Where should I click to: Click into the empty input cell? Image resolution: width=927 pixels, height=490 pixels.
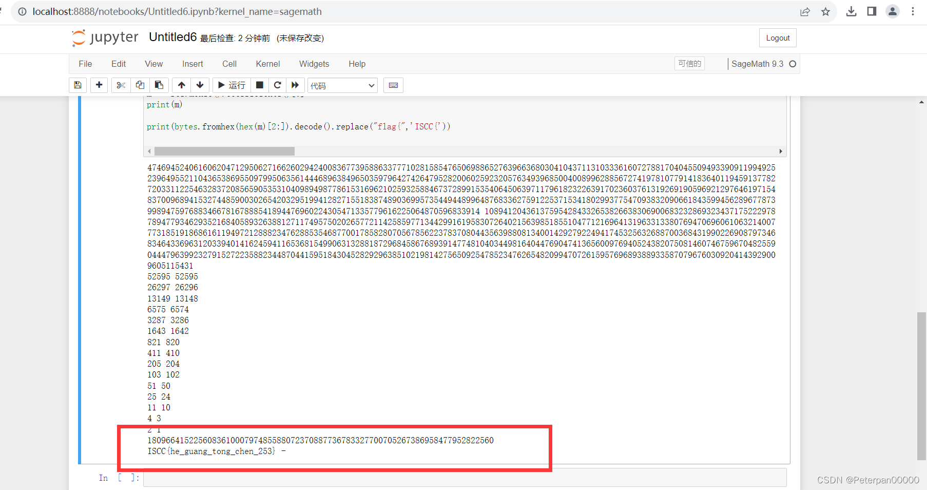click(465, 478)
